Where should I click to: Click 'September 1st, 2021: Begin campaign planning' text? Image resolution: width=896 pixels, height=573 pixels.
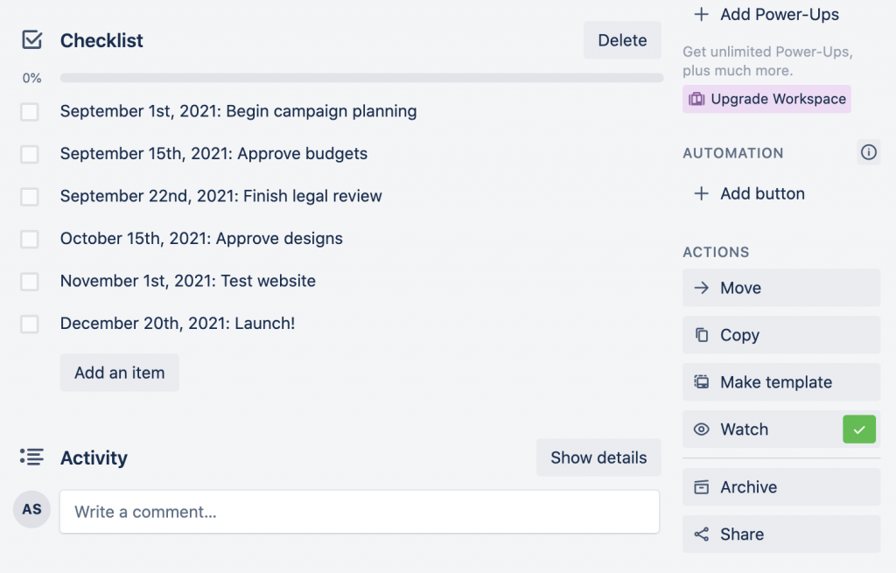point(238,111)
